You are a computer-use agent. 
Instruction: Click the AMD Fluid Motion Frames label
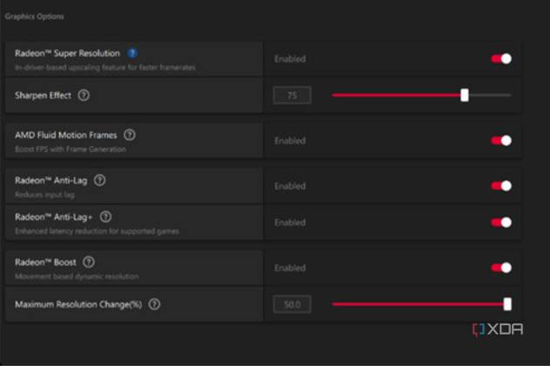coord(66,135)
